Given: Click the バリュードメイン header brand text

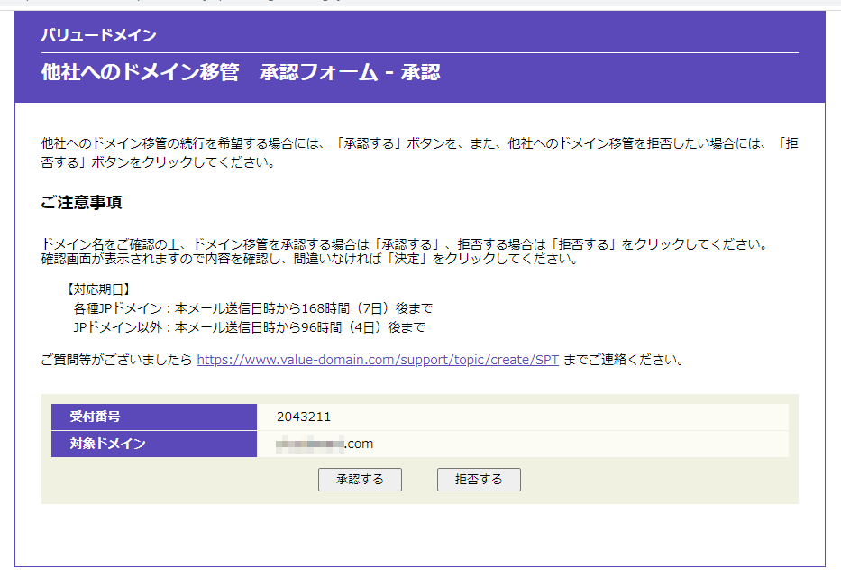Looking at the screenshot, I should click(98, 36).
